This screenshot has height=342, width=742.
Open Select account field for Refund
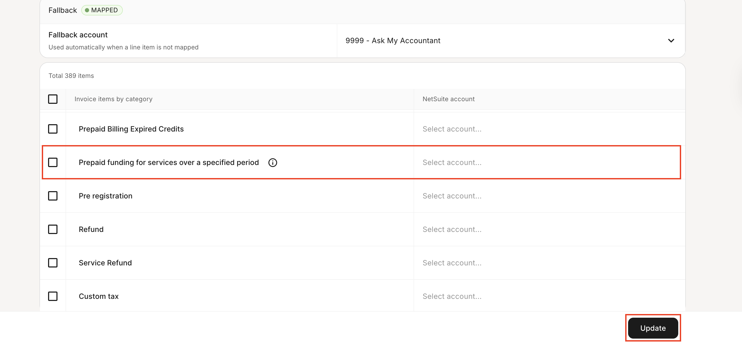pyautogui.click(x=452, y=229)
